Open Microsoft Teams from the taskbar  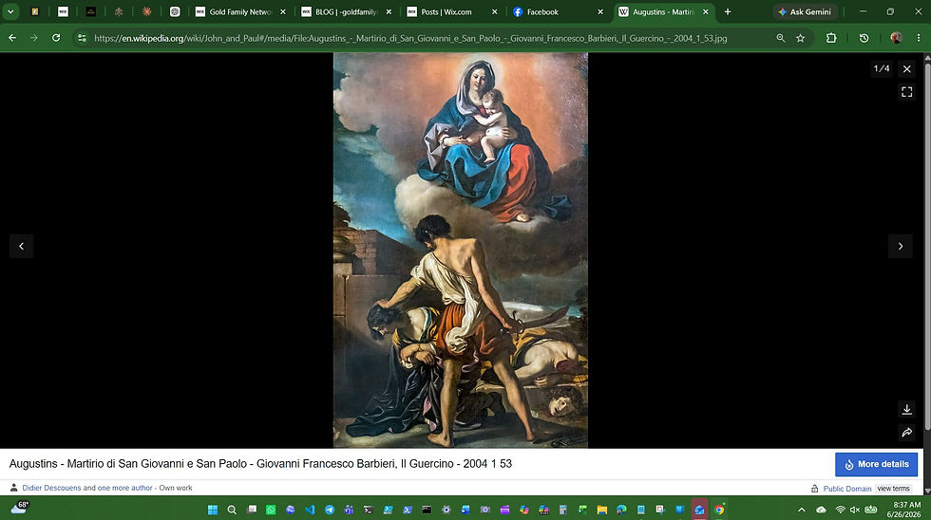349,510
